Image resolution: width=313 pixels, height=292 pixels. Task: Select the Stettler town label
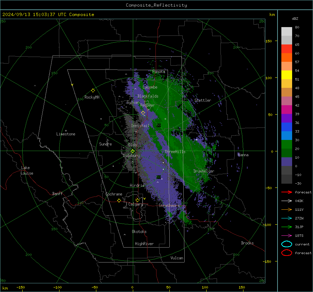pos(203,100)
